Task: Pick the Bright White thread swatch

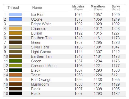Action: point(15,24)
